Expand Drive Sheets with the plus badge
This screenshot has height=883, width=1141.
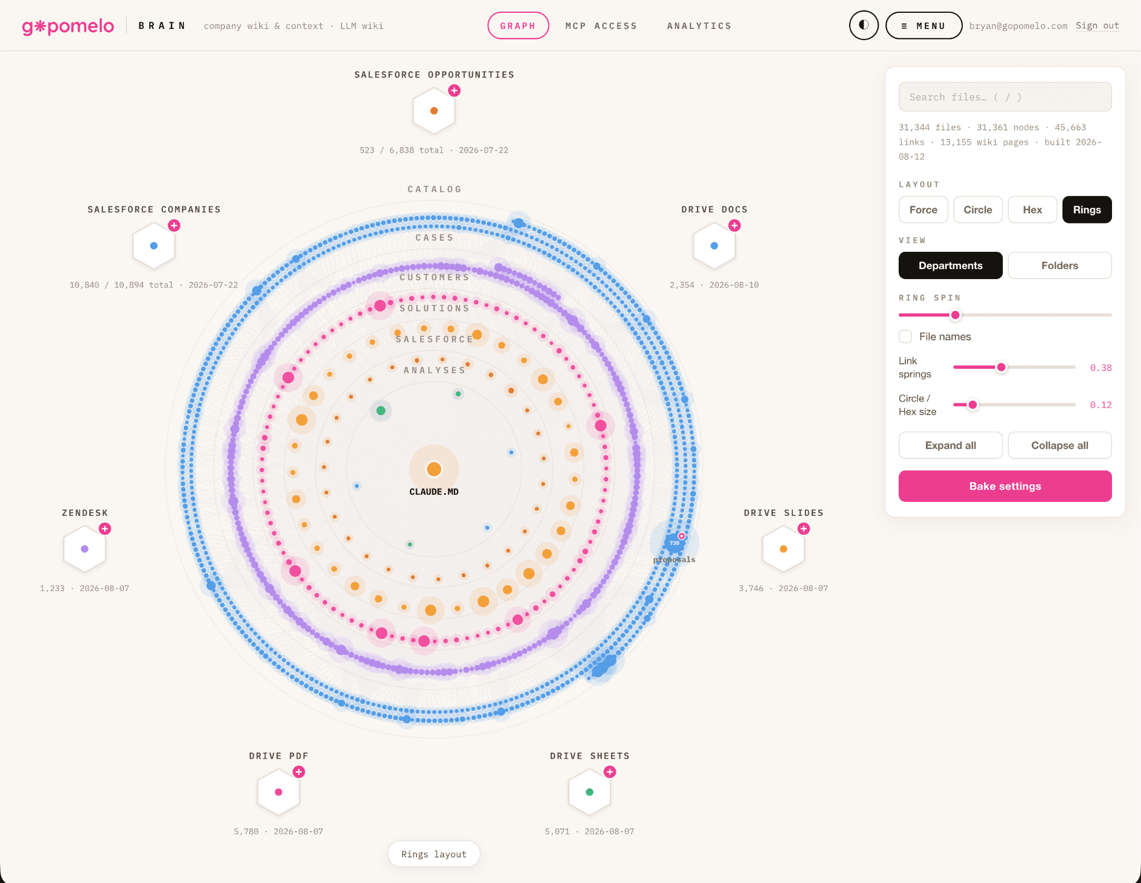(x=610, y=772)
